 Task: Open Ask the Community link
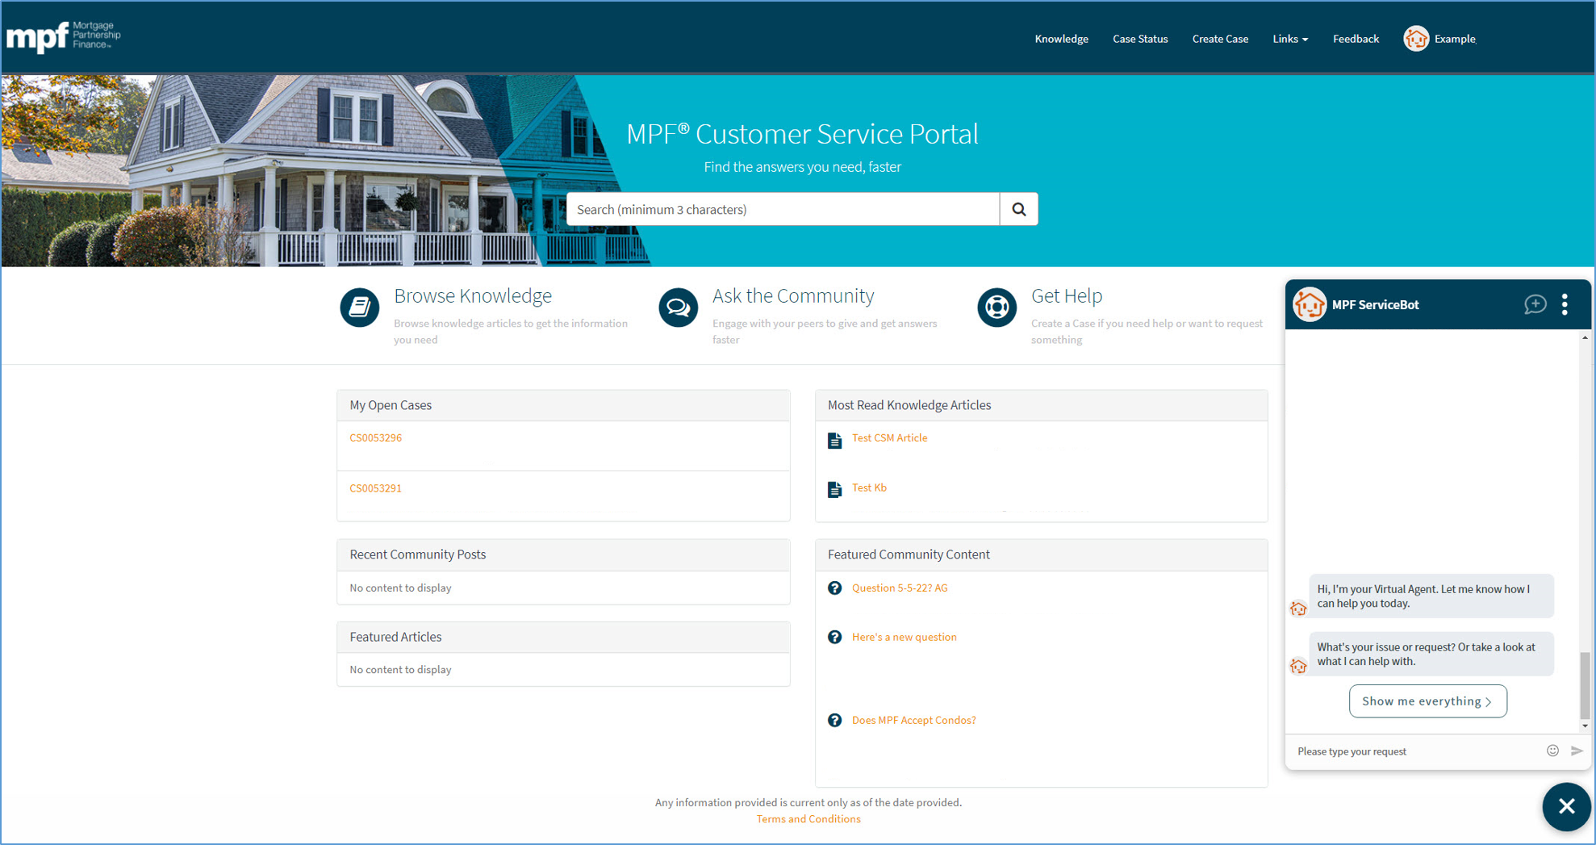click(793, 295)
